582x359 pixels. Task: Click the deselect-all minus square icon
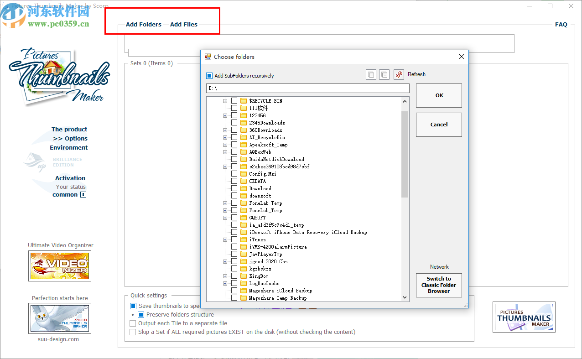pyautogui.click(x=384, y=74)
